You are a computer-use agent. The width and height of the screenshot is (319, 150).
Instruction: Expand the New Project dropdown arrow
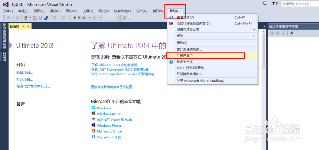point(30,18)
